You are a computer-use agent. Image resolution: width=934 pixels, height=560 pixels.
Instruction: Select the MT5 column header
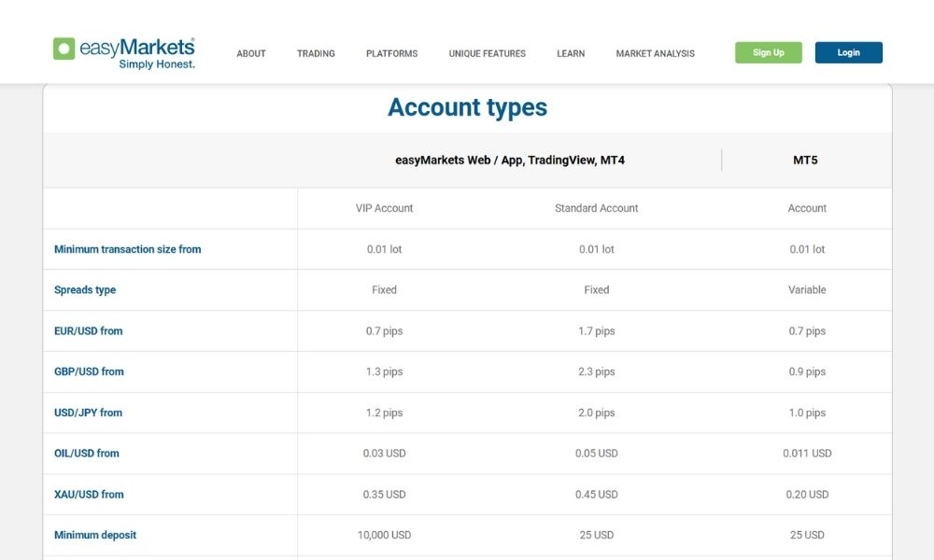(x=805, y=161)
